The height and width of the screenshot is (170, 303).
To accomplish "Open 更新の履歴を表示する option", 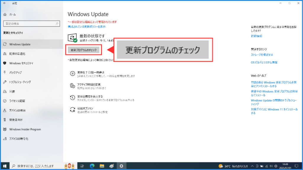I will click(102, 98).
